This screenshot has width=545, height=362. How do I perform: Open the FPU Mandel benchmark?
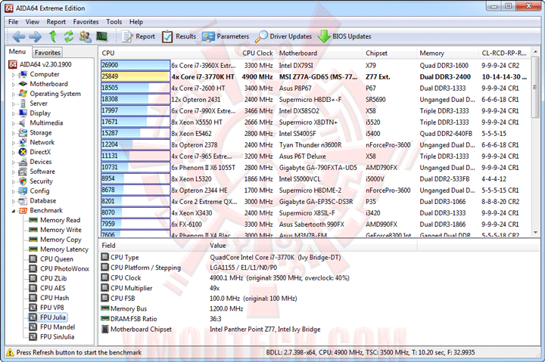(x=52, y=327)
